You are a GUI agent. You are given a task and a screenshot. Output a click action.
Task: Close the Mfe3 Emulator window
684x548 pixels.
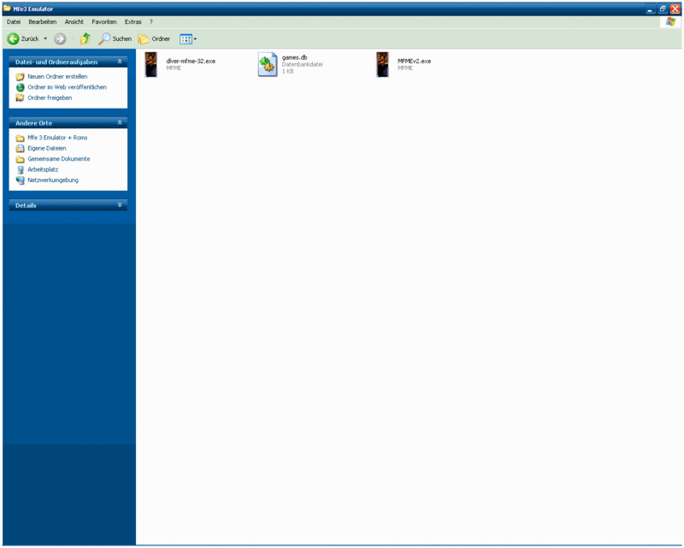tap(675, 9)
